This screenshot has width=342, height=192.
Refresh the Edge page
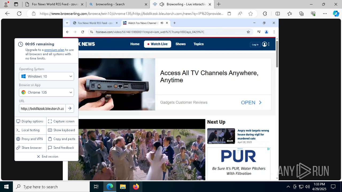pos(19,14)
